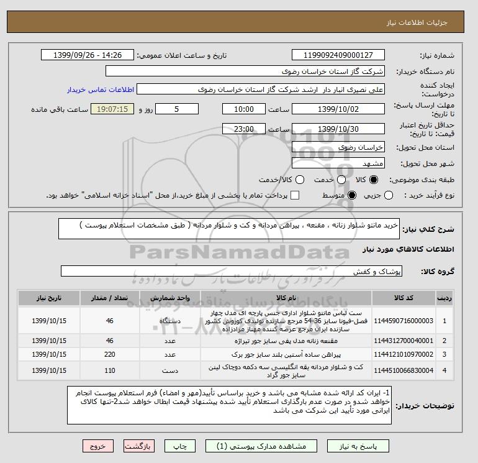The width and height of the screenshot is (478, 463).
Task: Click the deadline time field 10:00
Action: click(x=244, y=109)
